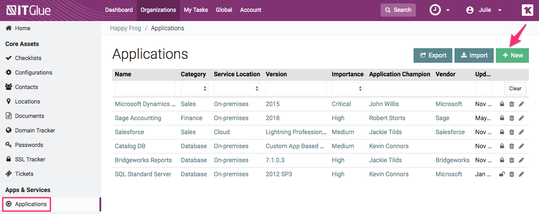Open the clock timer icon in header

tap(435, 10)
